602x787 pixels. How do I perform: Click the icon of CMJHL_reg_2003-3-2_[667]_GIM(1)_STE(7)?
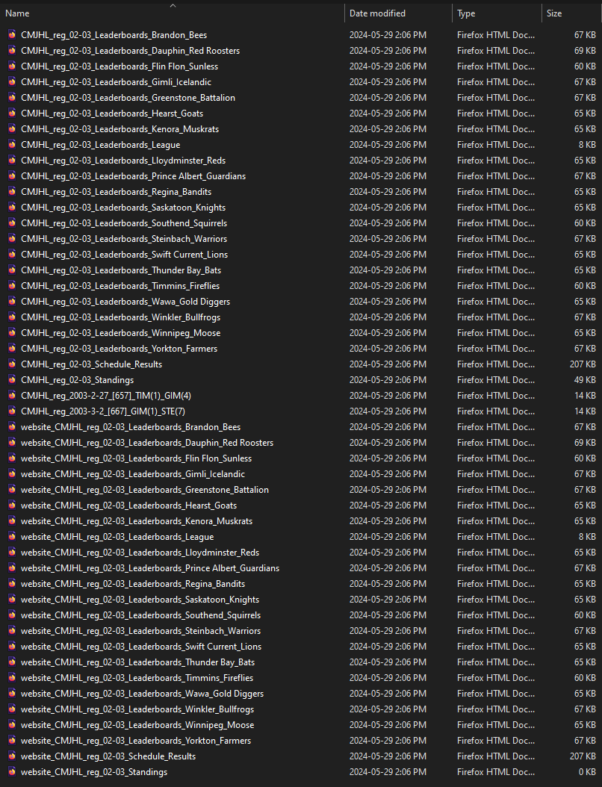coord(12,411)
